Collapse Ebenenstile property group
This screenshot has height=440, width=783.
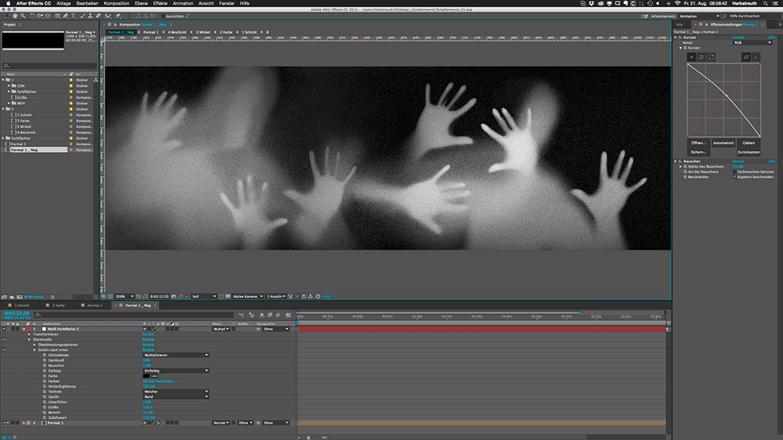[30, 340]
